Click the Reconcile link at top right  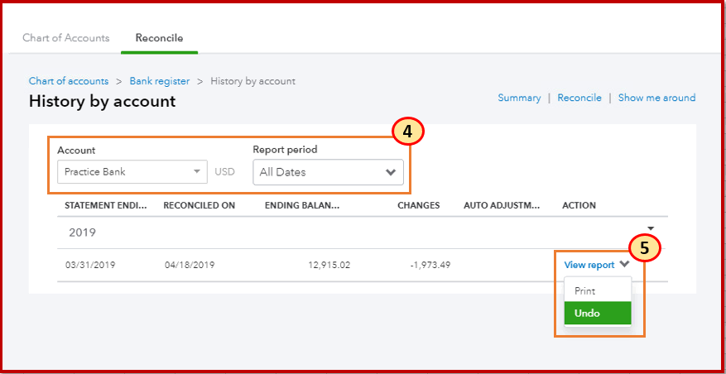pyautogui.click(x=579, y=98)
